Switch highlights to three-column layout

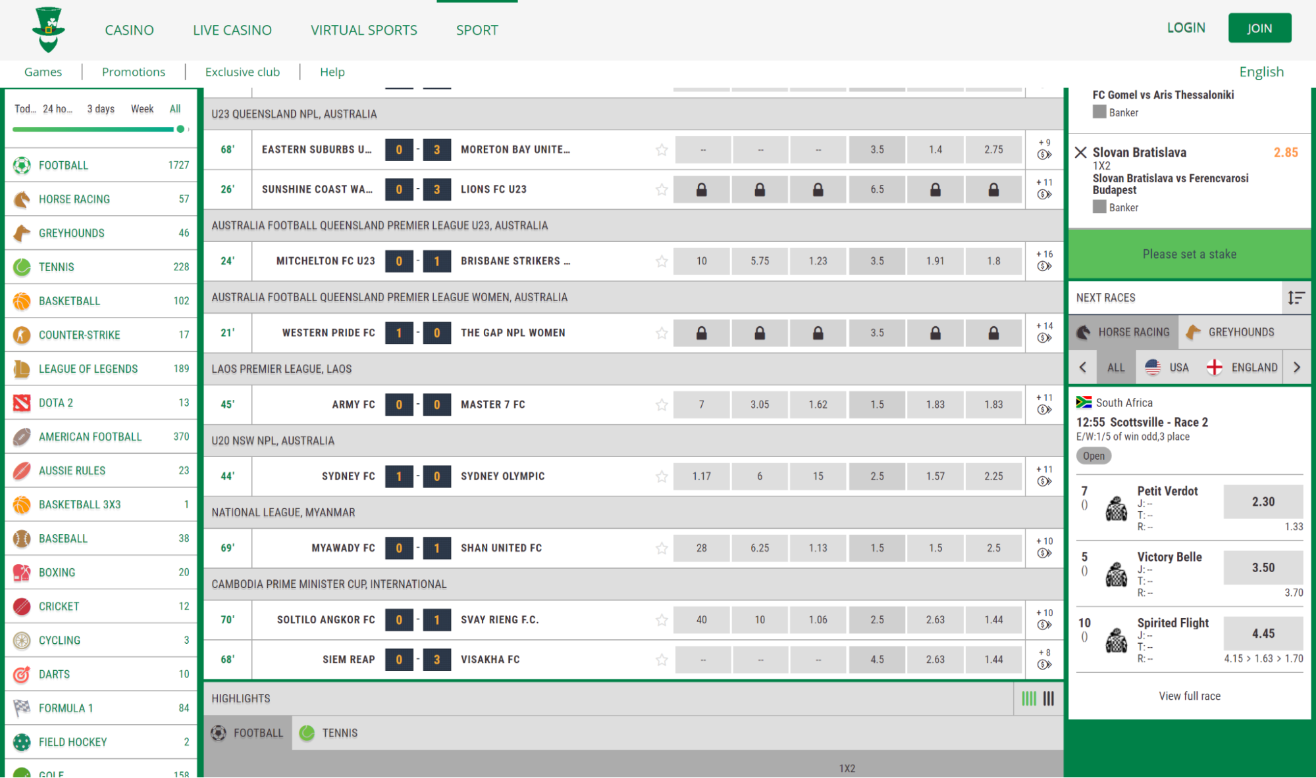(1049, 698)
